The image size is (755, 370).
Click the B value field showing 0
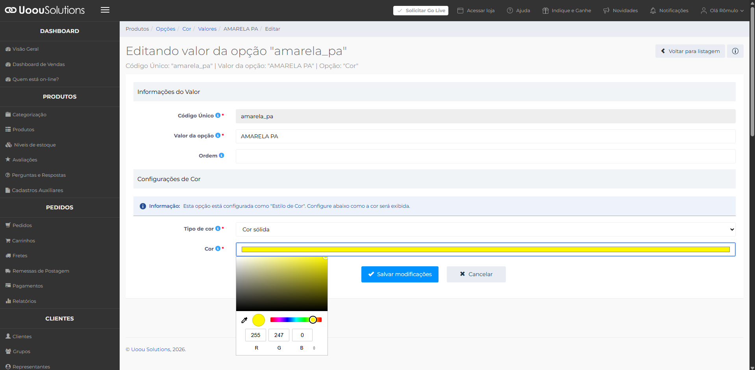pyautogui.click(x=302, y=335)
